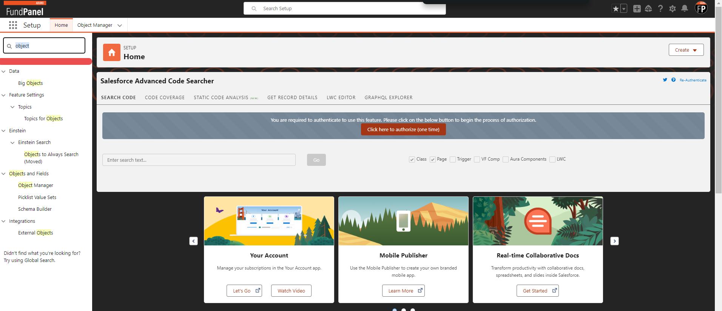The width and height of the screenshot is (722, 311).
Task: Open the Notifications bell
Action: click(x=685, y=8)
